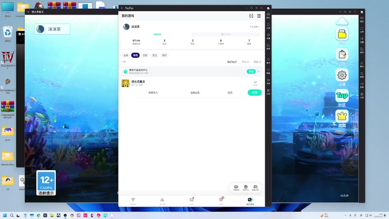Viewport: 389px width, 219px height.
Task: Click 活动公告 under 潜水员戴夫
Action: tap(195, 92)
